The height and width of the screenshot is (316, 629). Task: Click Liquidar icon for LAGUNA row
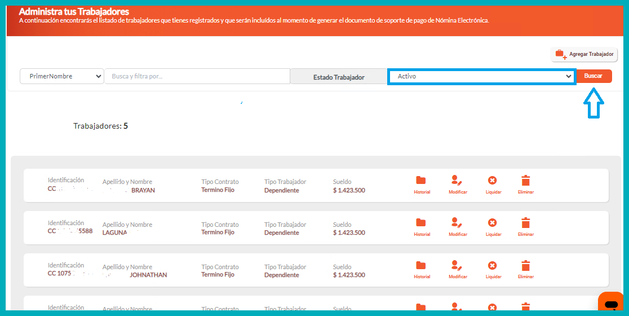(493, 223)
